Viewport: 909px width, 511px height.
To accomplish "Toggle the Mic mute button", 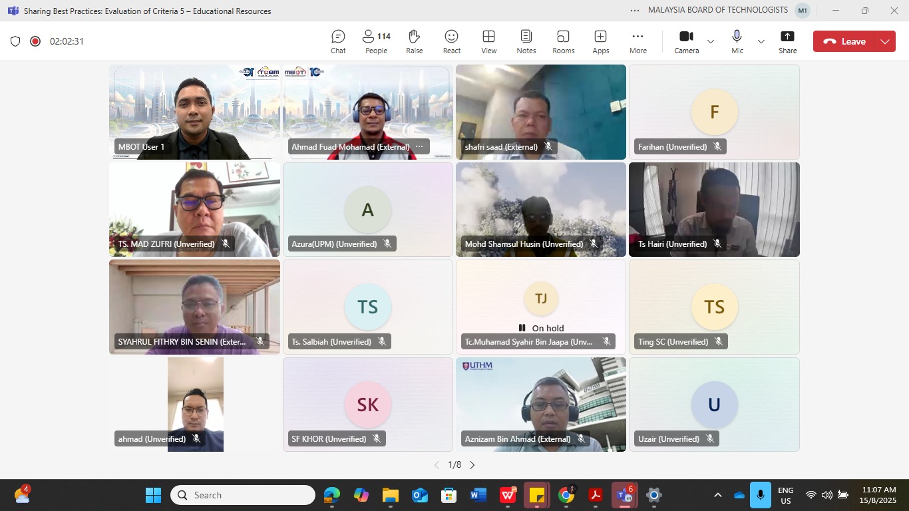I will 737,41.
